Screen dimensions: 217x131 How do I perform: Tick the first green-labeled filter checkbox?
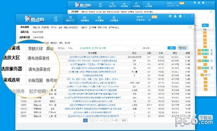(x=81, y=48)
